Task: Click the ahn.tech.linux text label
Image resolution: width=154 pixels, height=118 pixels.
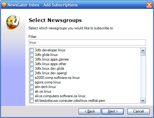Action: pos(45,87)
